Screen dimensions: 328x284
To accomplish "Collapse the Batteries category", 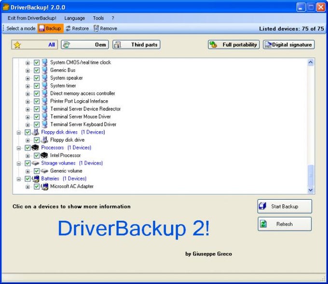I will point(19,179).
